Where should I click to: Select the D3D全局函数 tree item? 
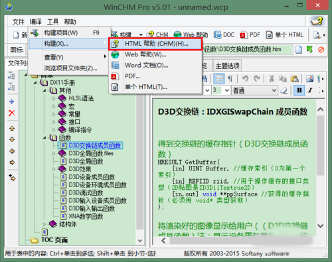tap(86, 161)
